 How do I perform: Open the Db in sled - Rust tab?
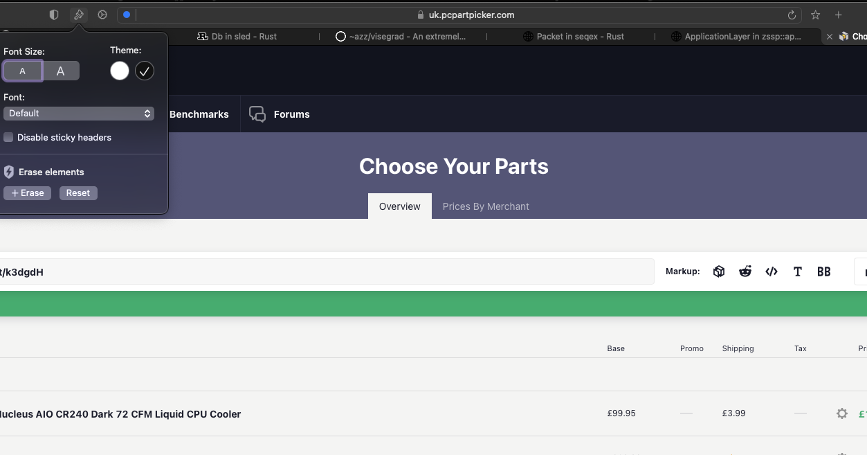237,37
